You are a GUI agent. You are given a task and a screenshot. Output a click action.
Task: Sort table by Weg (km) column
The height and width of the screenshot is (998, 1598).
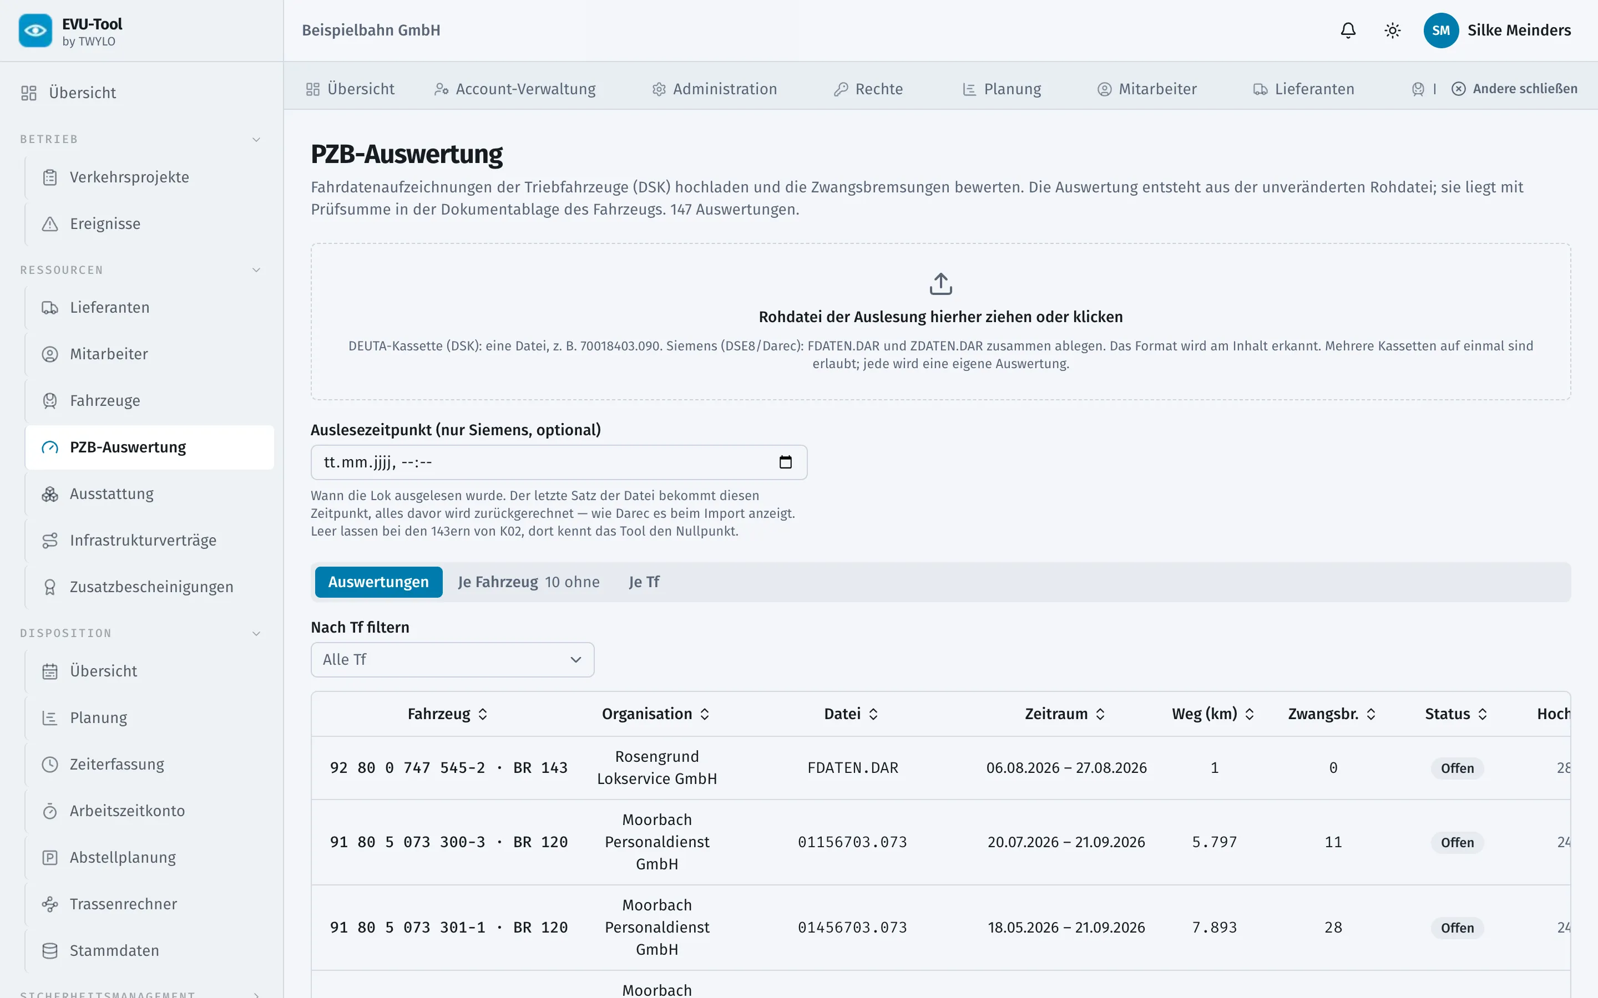coord(1213,714)
